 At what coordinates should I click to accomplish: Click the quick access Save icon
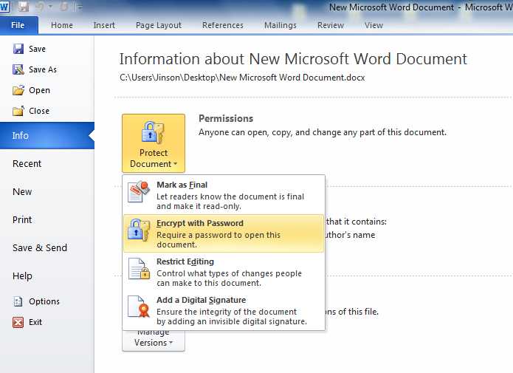click(24, 6)
